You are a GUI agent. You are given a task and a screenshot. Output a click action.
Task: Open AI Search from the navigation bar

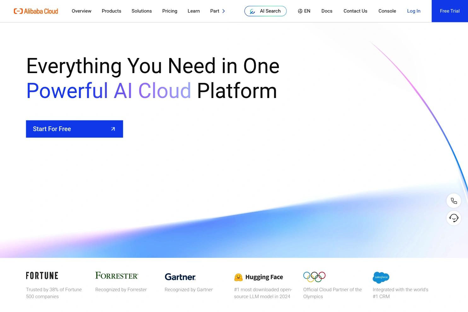point(265,11)
